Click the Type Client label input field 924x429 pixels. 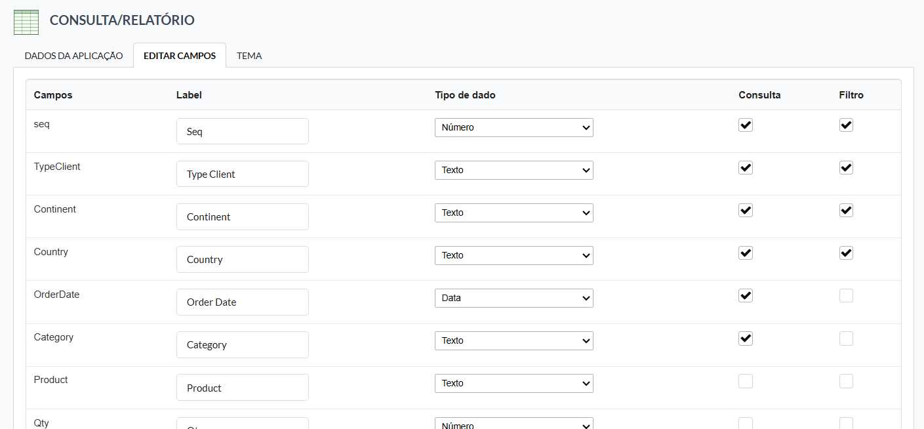[x=242, y=174]
